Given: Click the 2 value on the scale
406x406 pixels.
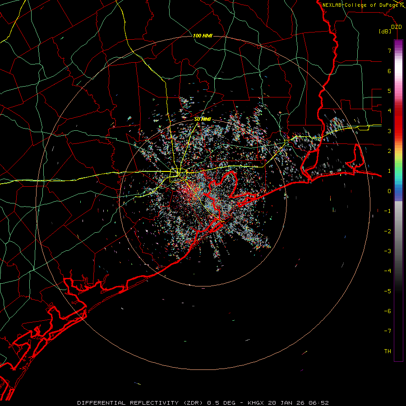Looking at the screenshot, I should [x=389, y=151].
